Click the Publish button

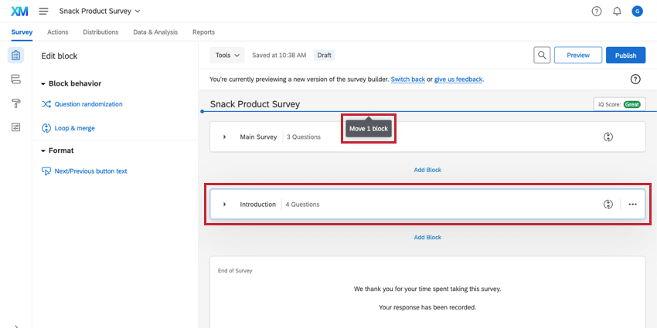click(625, 56)
